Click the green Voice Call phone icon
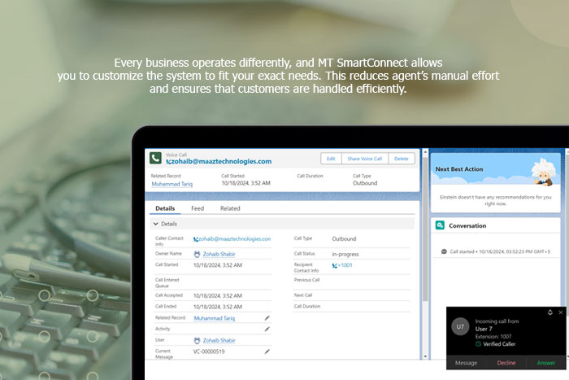This screenshot has width=569, height=380. pos(155,158)
